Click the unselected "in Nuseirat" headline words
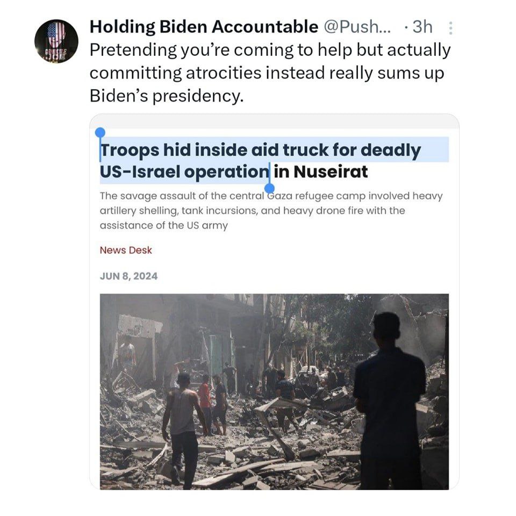This screenshot has width=516, height=516. point(321,172)
